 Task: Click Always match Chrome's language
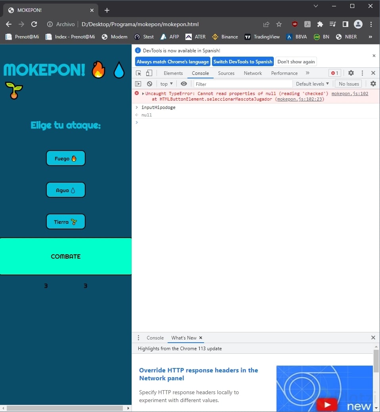[x=173, y=62]
